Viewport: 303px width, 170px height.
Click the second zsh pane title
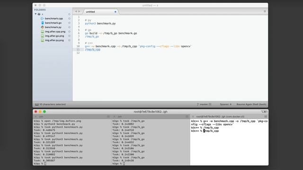[x=120, y=117]
